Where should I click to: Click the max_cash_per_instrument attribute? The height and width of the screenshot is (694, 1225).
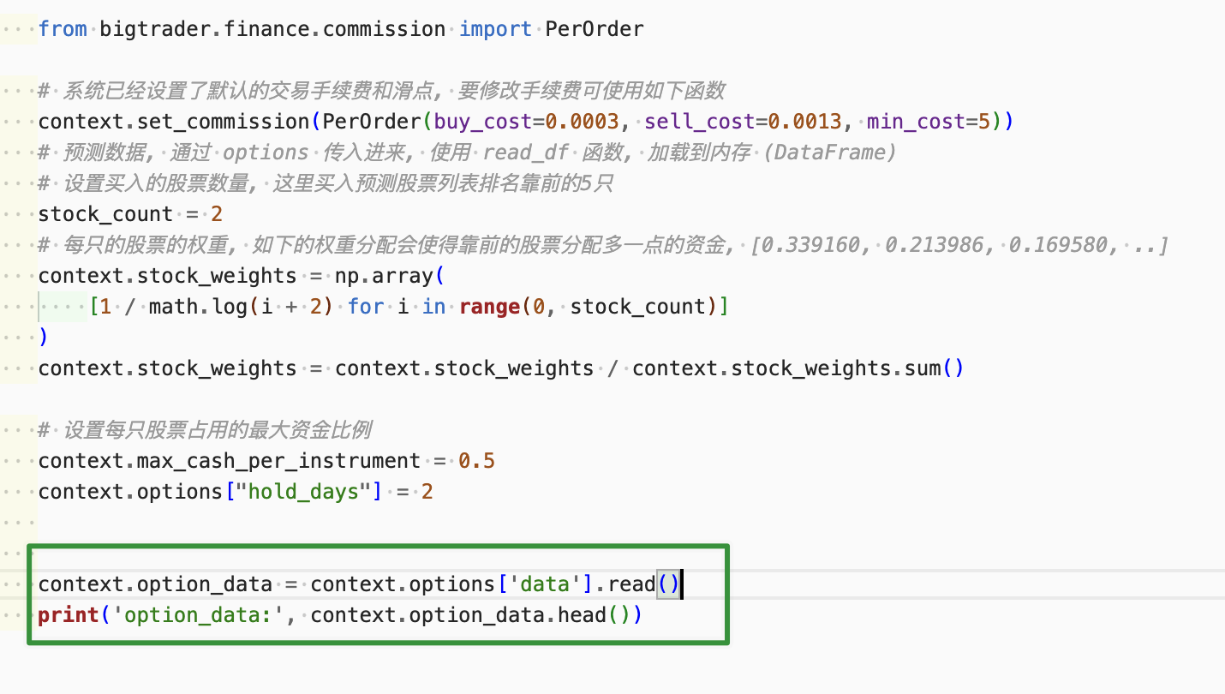coord(278,461)
